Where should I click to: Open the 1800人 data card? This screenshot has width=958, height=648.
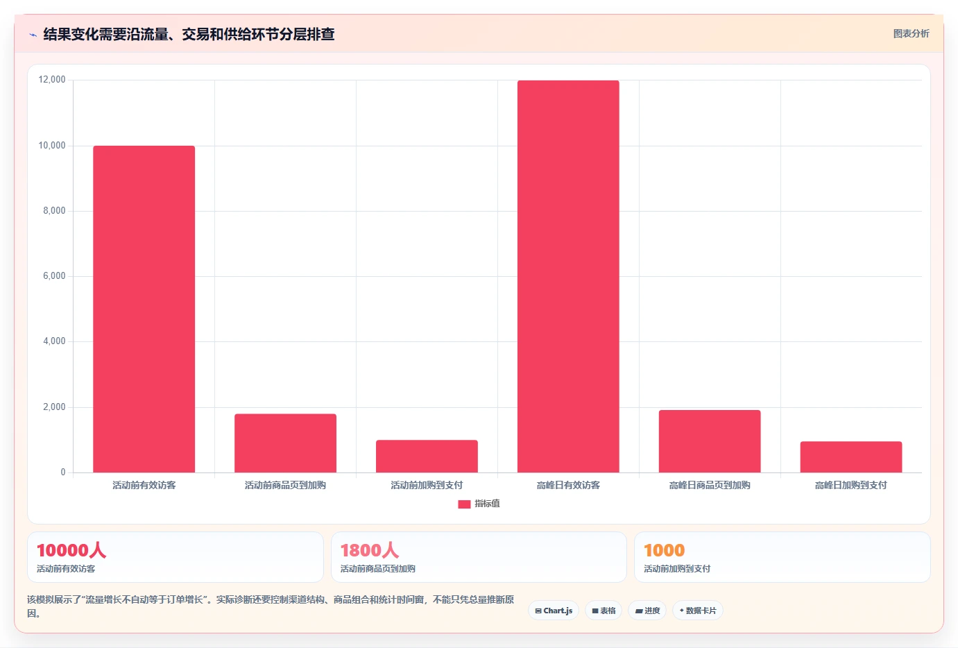479,557
